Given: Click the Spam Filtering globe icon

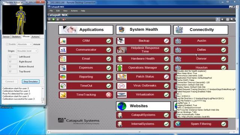Looking at the screenshot, I should click(178, 124).
